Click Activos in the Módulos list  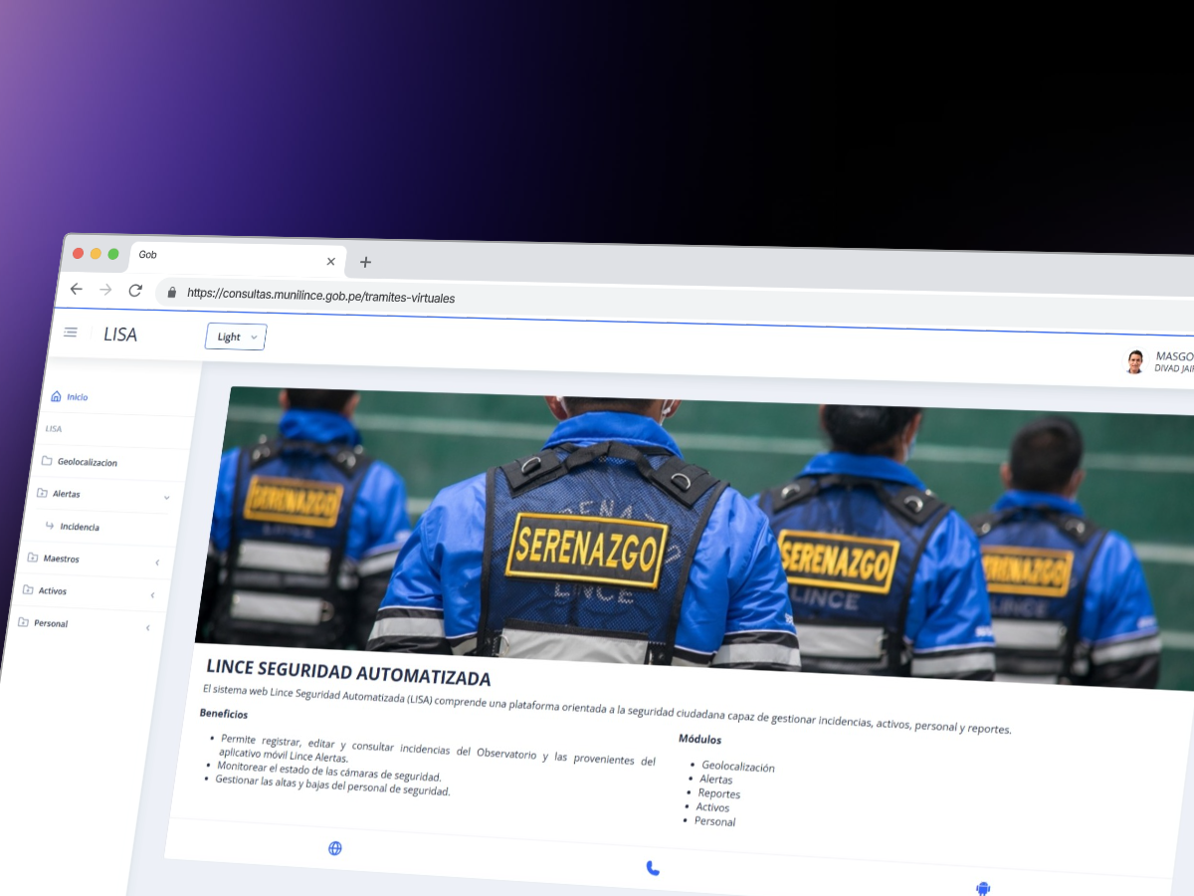pos(712,807)
